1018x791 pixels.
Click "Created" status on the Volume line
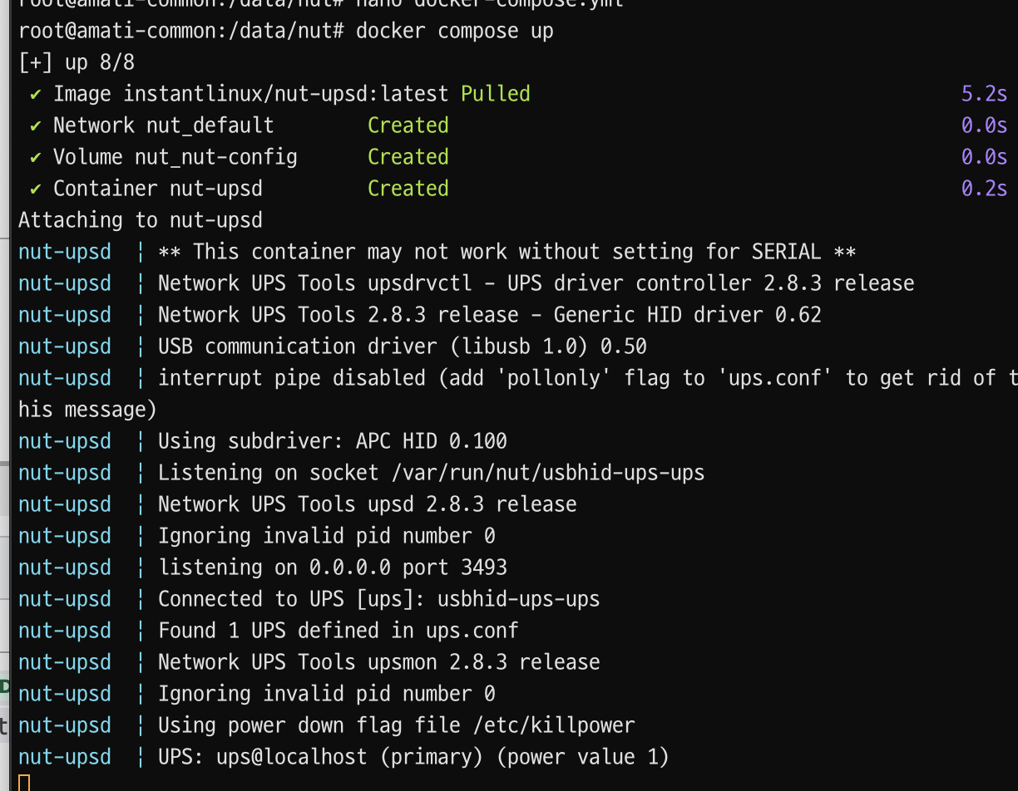(x=408, y=157)
